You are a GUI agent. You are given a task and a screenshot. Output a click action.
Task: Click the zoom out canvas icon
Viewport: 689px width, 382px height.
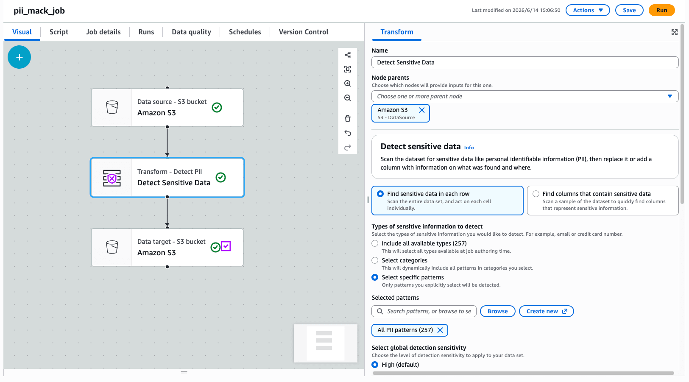pos(348,98)
